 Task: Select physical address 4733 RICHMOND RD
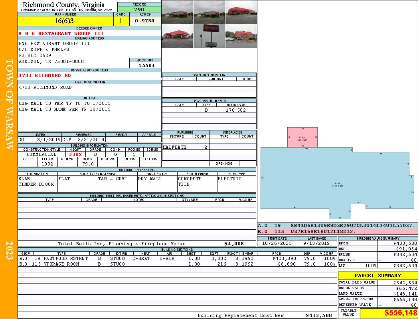click(45, 75)
